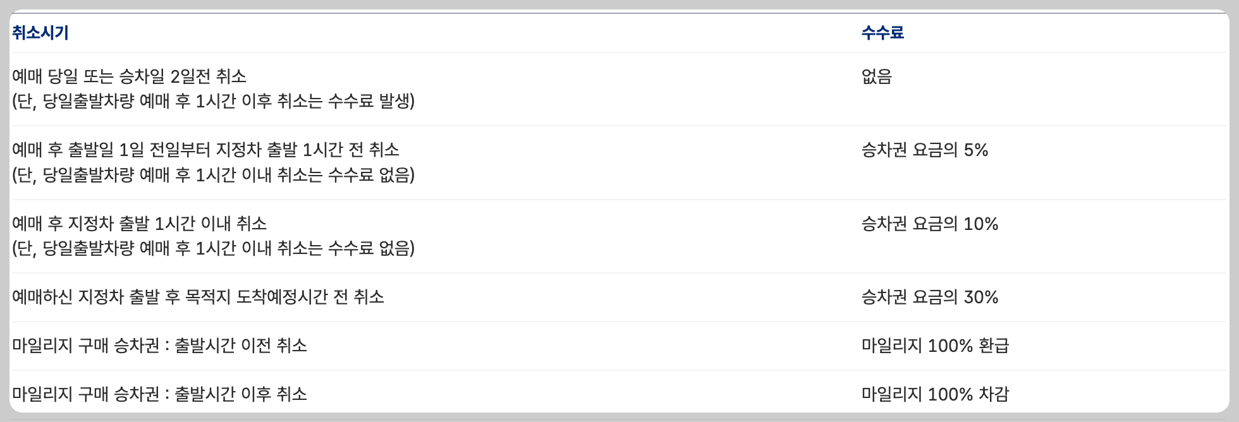
Task: Click the 마일리지 100% 차감 cell
Action: point(936,394)
